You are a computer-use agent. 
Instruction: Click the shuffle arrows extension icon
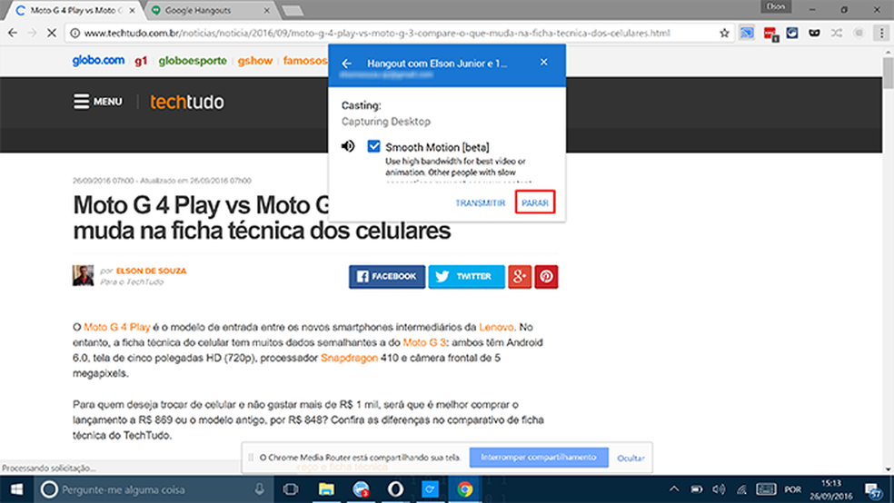click(x=837, y=33)
